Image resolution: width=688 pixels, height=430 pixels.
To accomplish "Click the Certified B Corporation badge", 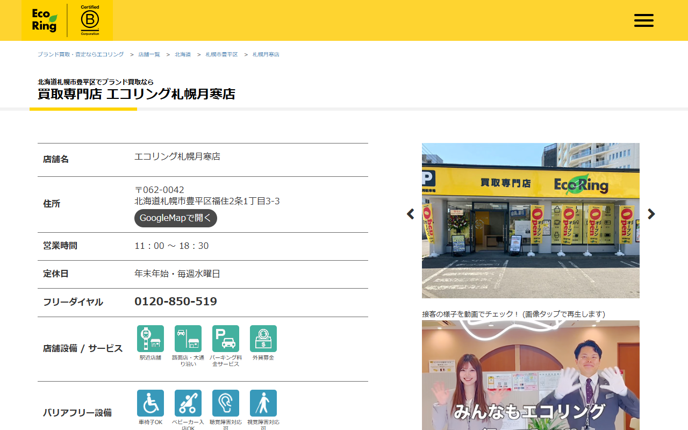I will 90,20.
